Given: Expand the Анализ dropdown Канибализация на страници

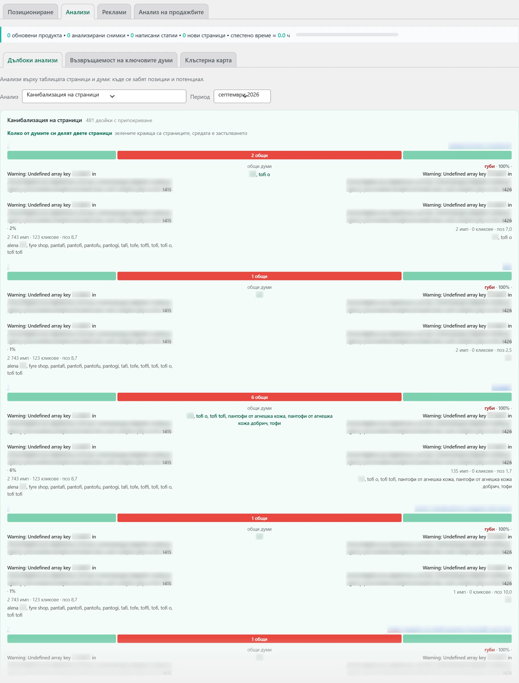Looking at the screenshot, I should pos(104,96).
